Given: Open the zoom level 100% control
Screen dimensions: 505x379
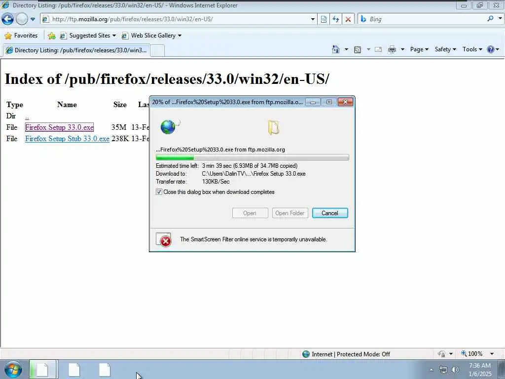Looking at the screenshot, I should 472,354.
